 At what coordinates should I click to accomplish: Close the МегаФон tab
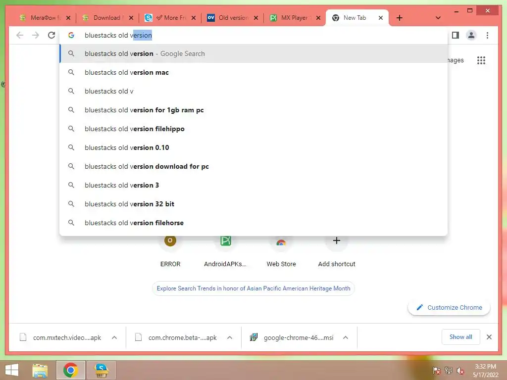68,18
